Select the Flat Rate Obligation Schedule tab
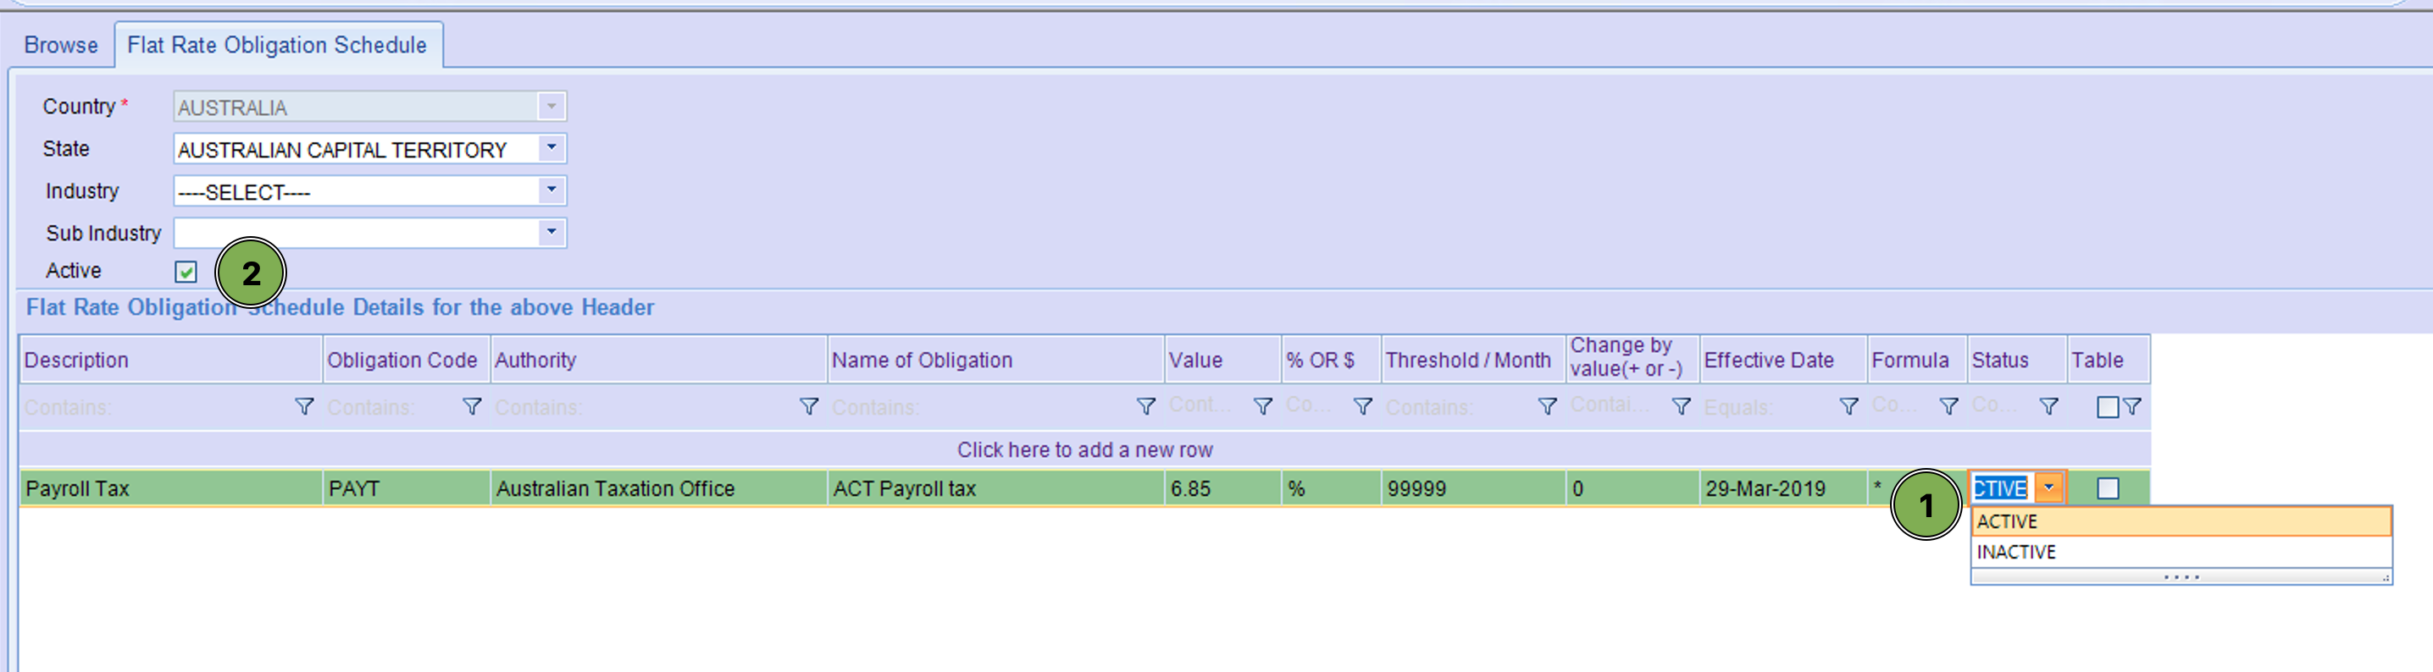Viewport: 2433px width, 672px height. pos(277,44)
